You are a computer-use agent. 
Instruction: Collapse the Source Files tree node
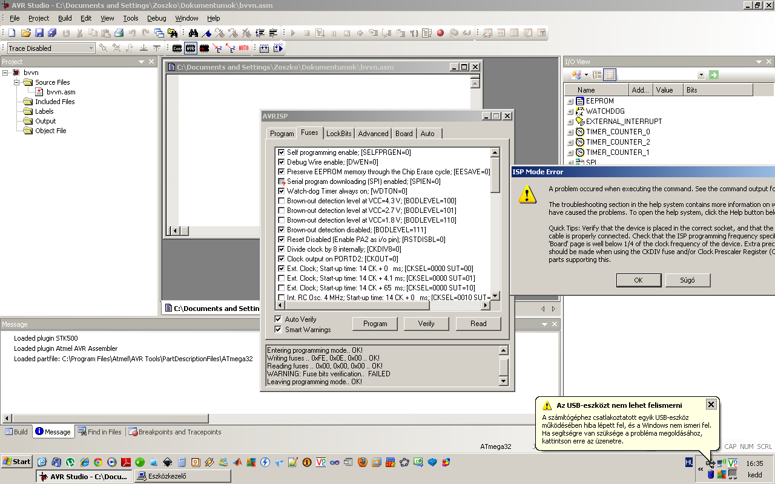[17, 82]
